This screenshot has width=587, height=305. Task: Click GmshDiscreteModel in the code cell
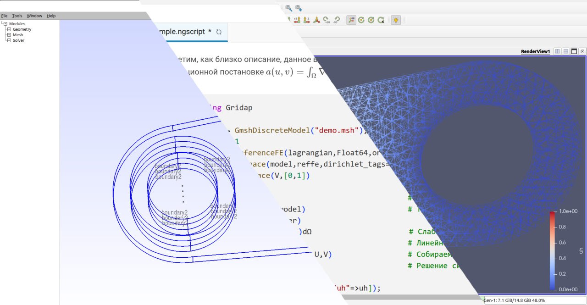[271, 130]
